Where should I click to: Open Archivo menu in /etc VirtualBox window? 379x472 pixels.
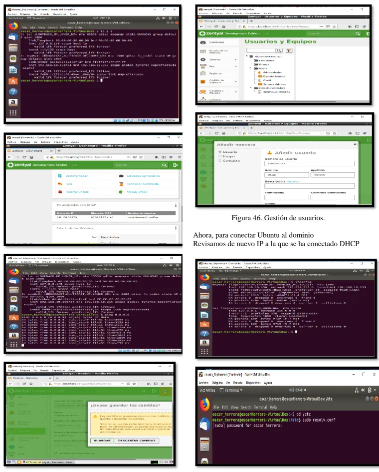(x=203, y=383)
